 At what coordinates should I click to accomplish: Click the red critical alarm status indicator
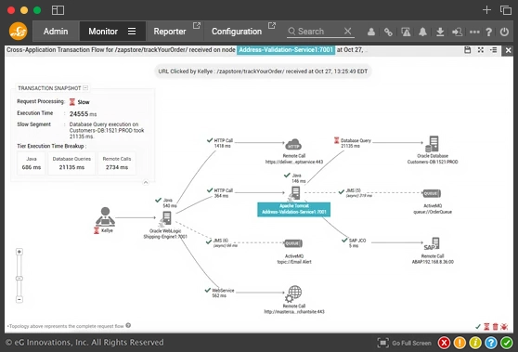point(444,343)
